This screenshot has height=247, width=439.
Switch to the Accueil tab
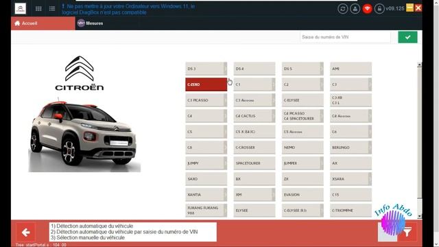[x=43, y=23]
